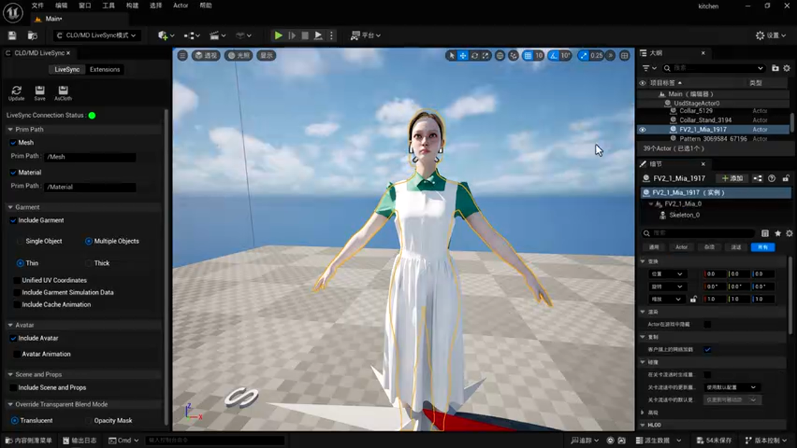Click the 添加 add component button
Image resolution: width=797 pixels, height=448 pixels.
click(x=732, y=179)
